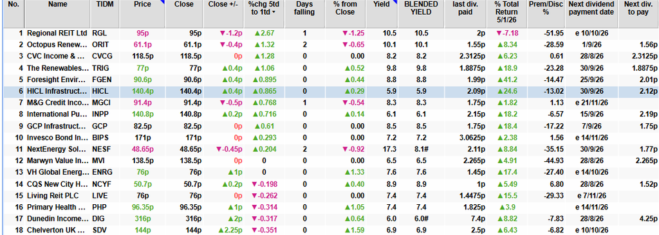659x235 pixels.
Task: Click the Price column header
Action: click(142, 14)
